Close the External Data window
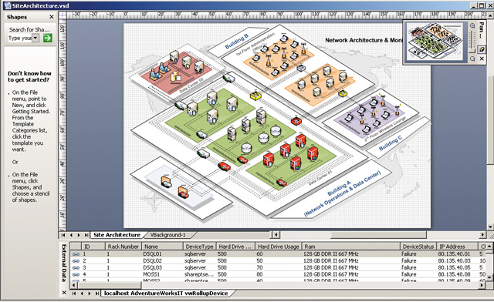 (x=64, y=293)
